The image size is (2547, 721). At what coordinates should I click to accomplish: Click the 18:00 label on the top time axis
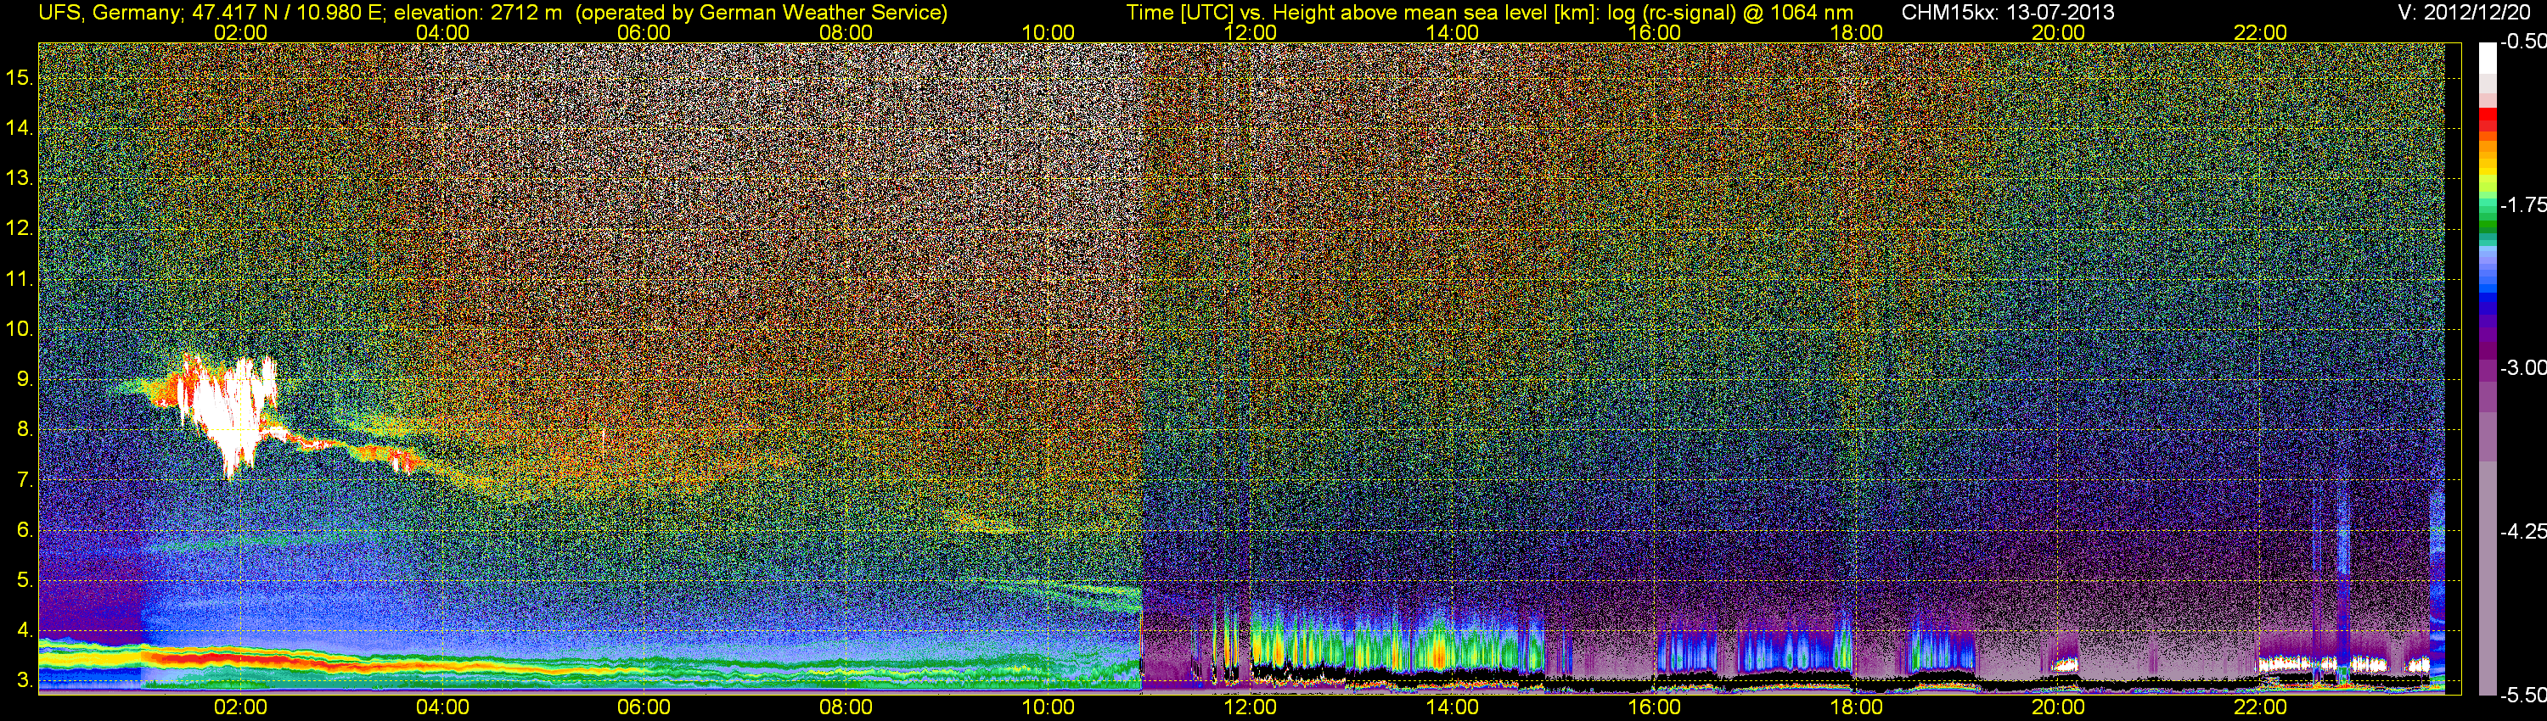point(1856,32)
